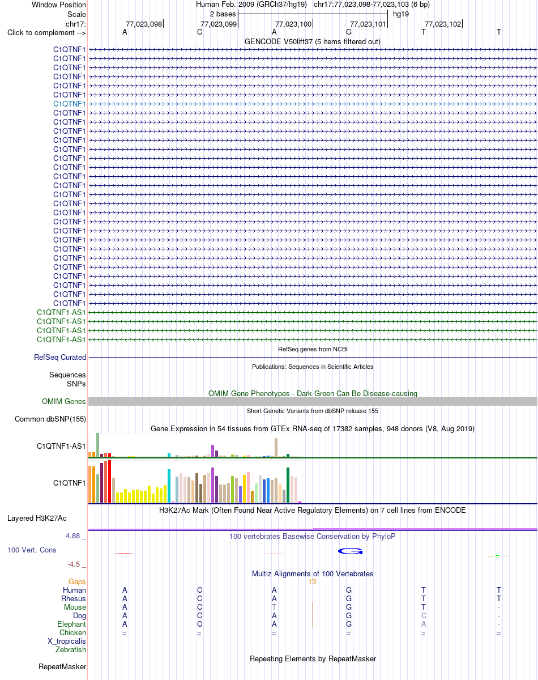Viewport: 538px width, 680px height.
Task: Click the light-blue highlighted C1QTNF1 transcript label
Action: [x=70, y=104]
